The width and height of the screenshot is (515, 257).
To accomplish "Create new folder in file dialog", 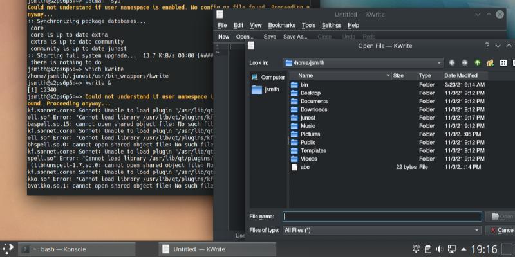I will pyautogui.click(x=490, y=63).
